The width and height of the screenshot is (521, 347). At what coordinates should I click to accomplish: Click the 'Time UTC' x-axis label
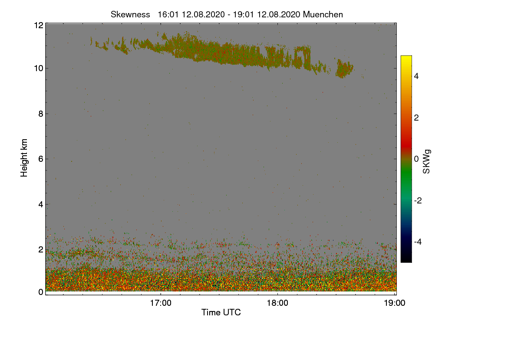click(x=221, y=312)
